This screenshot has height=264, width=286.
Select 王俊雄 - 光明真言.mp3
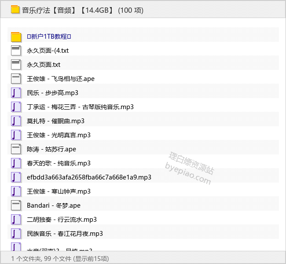click(59, 135)
